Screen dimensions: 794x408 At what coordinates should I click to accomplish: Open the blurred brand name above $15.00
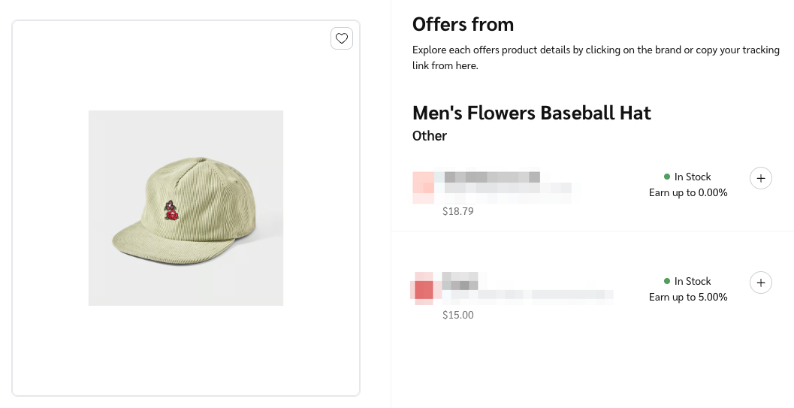pyautogui.click(x=460, y=280)
